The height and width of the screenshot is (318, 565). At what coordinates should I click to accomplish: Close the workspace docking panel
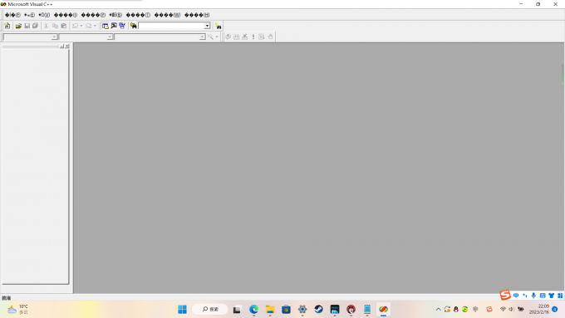pos(67,46)
